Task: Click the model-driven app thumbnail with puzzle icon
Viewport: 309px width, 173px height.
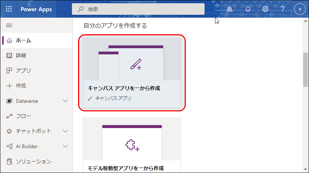Action: (132, 139)
